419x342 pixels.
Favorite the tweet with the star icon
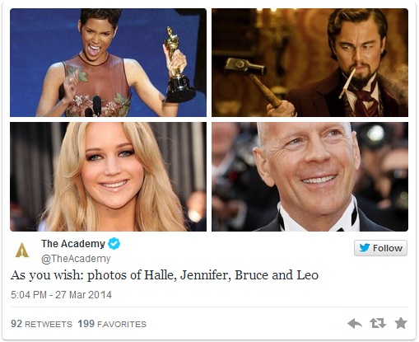(x=401, y=323)
